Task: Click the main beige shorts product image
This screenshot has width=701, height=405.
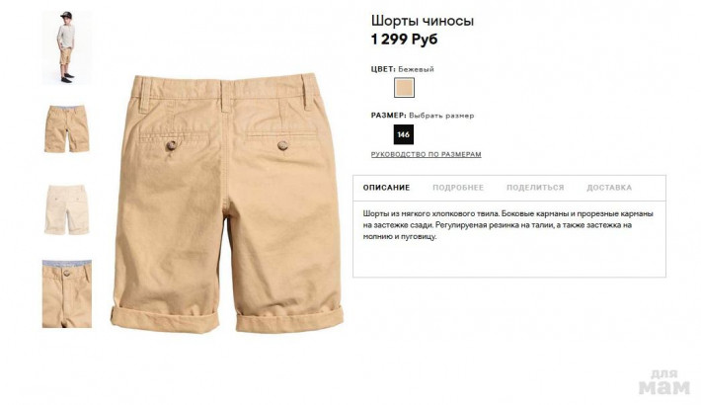Action: (227, 203)
